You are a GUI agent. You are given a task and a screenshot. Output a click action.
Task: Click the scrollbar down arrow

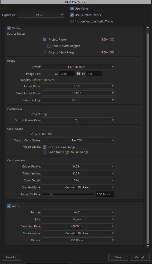click(x=148, y=246)
